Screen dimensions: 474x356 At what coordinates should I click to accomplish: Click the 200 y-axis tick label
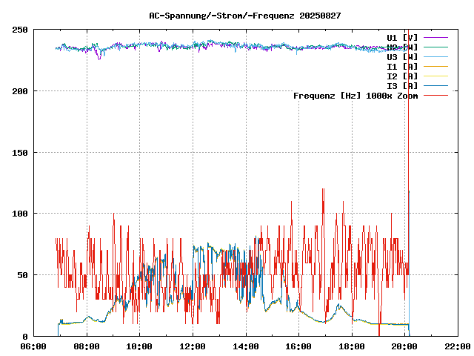pyautogui.click(x=20, y=91)
